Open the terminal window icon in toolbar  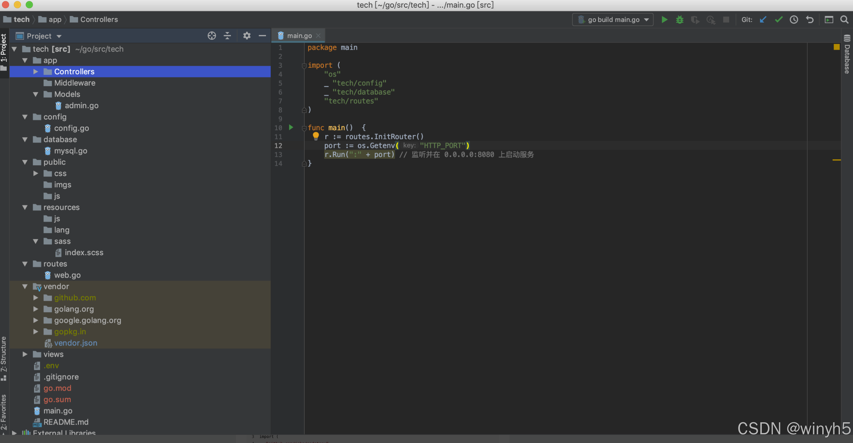click(829, 20)
